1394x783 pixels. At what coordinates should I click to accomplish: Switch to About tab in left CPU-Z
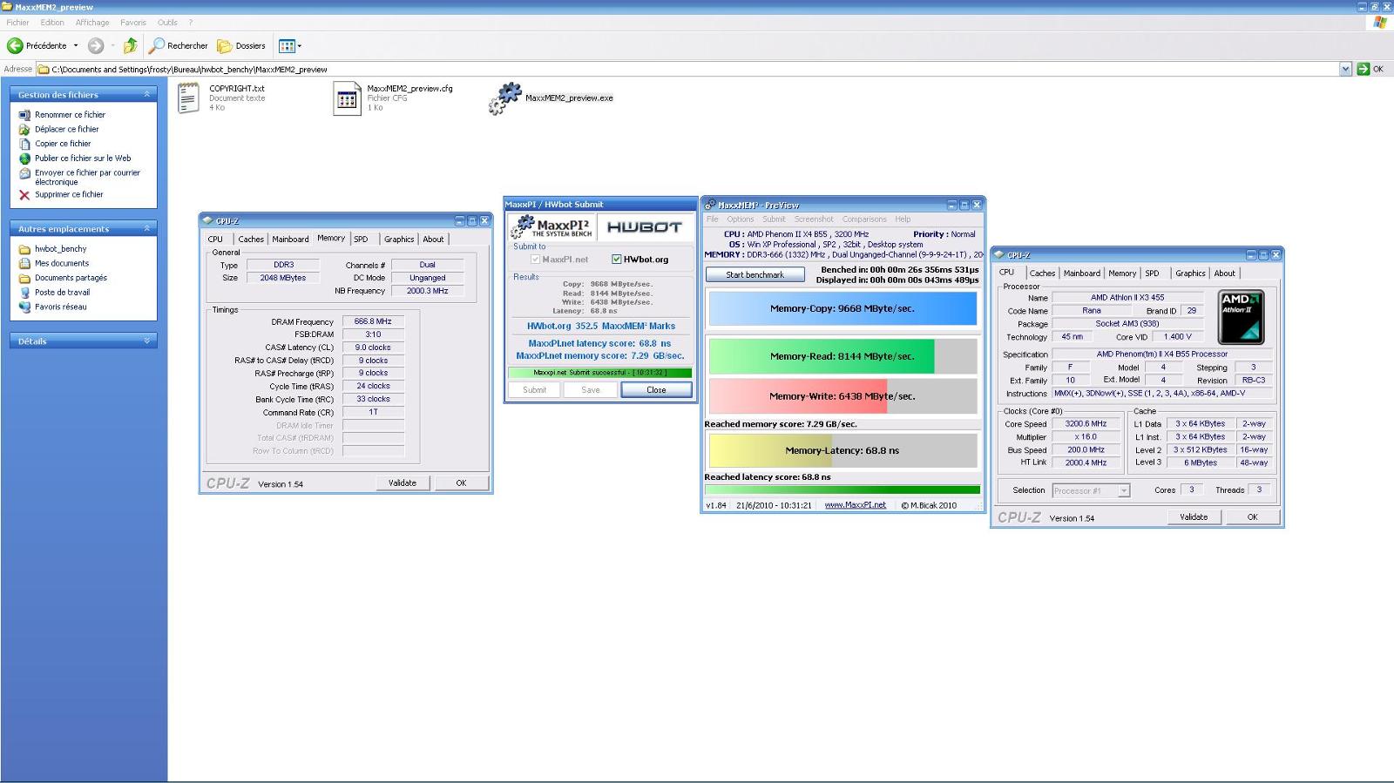point(433,239)
